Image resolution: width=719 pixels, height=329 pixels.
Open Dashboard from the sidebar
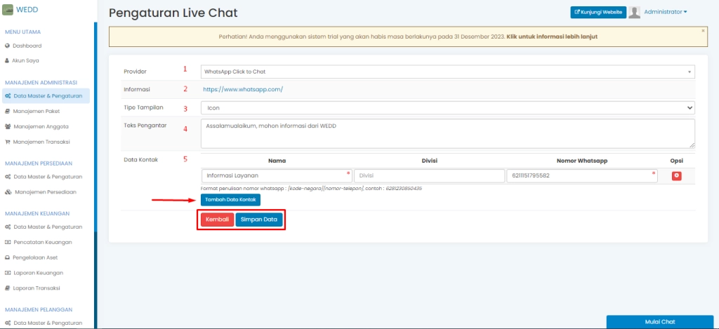[x=28, y=46]
